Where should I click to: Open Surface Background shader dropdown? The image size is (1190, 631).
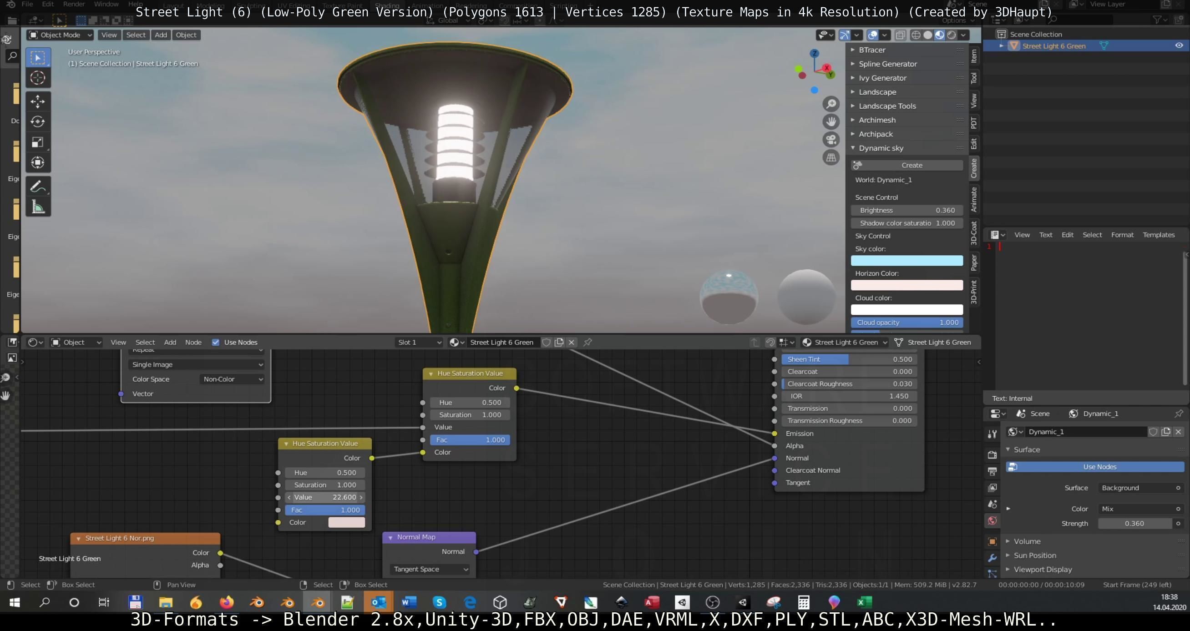(1140, 488)
